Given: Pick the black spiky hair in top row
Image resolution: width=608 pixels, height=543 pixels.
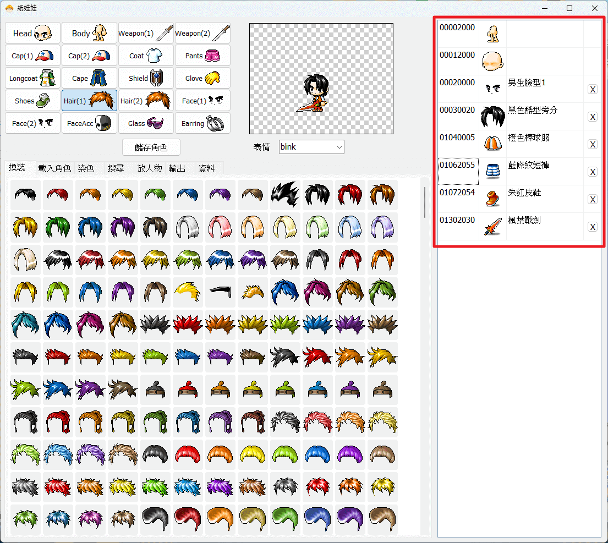Looking at the screenshot, I should pyautogui.click(x=286, y=195).
